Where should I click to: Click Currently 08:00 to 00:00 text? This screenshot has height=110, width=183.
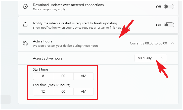pyautogui.click(x=148, y=43)
